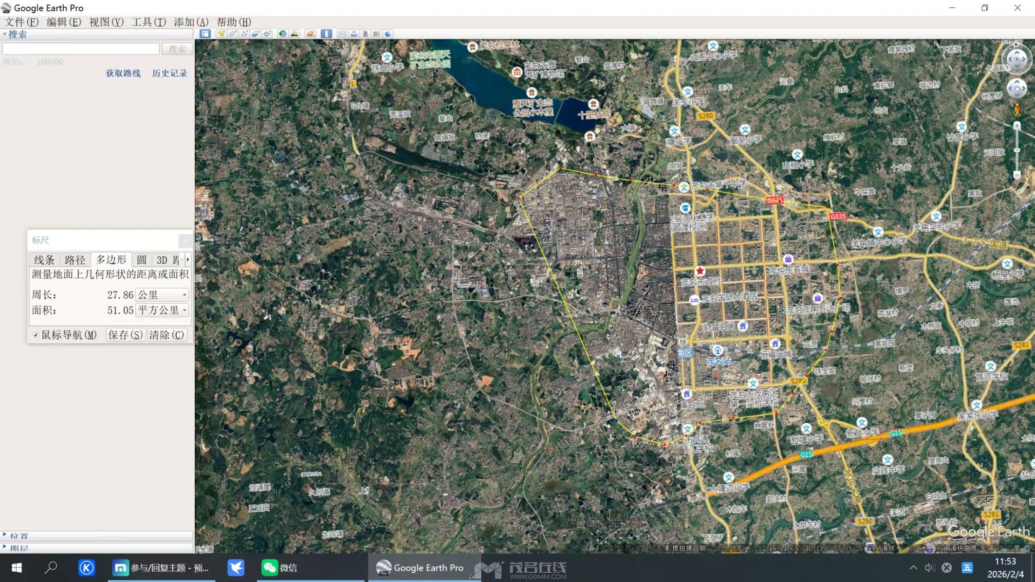The height and width of the screenshot is (582, 1035).
Task: Click the 保存(S) button
Action: (x=125, y=335)
